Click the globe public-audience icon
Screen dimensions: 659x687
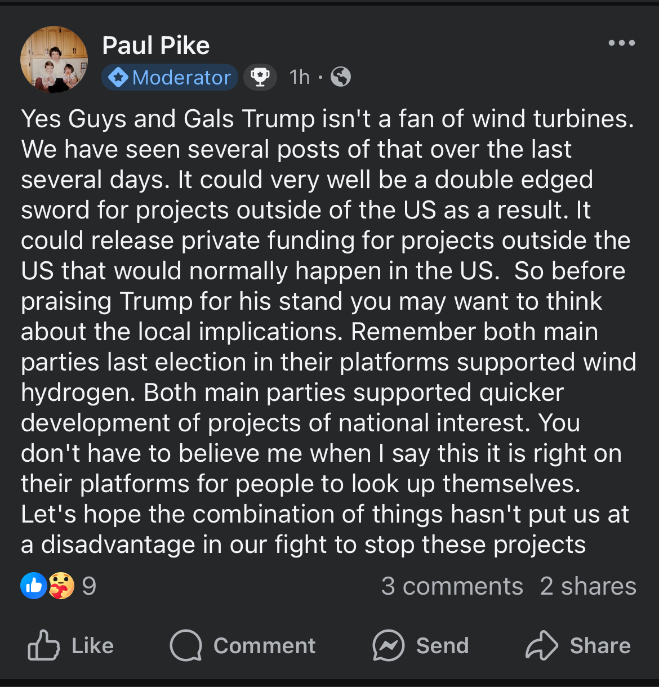(x=341, y=77)
